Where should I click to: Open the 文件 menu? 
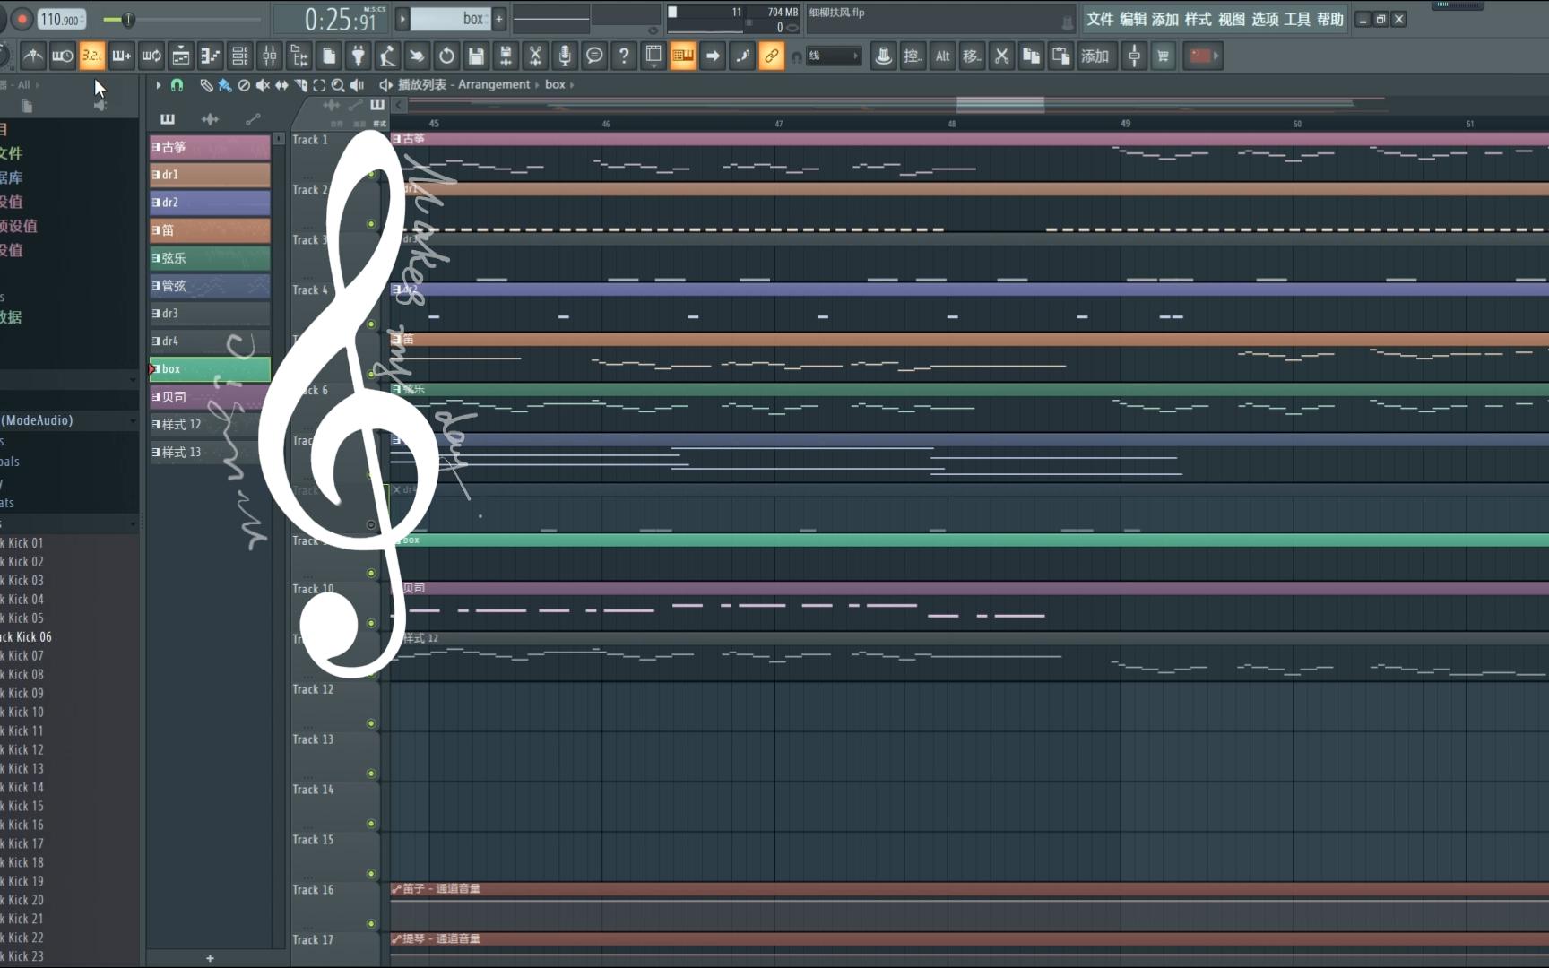(x=1100, y=19)
